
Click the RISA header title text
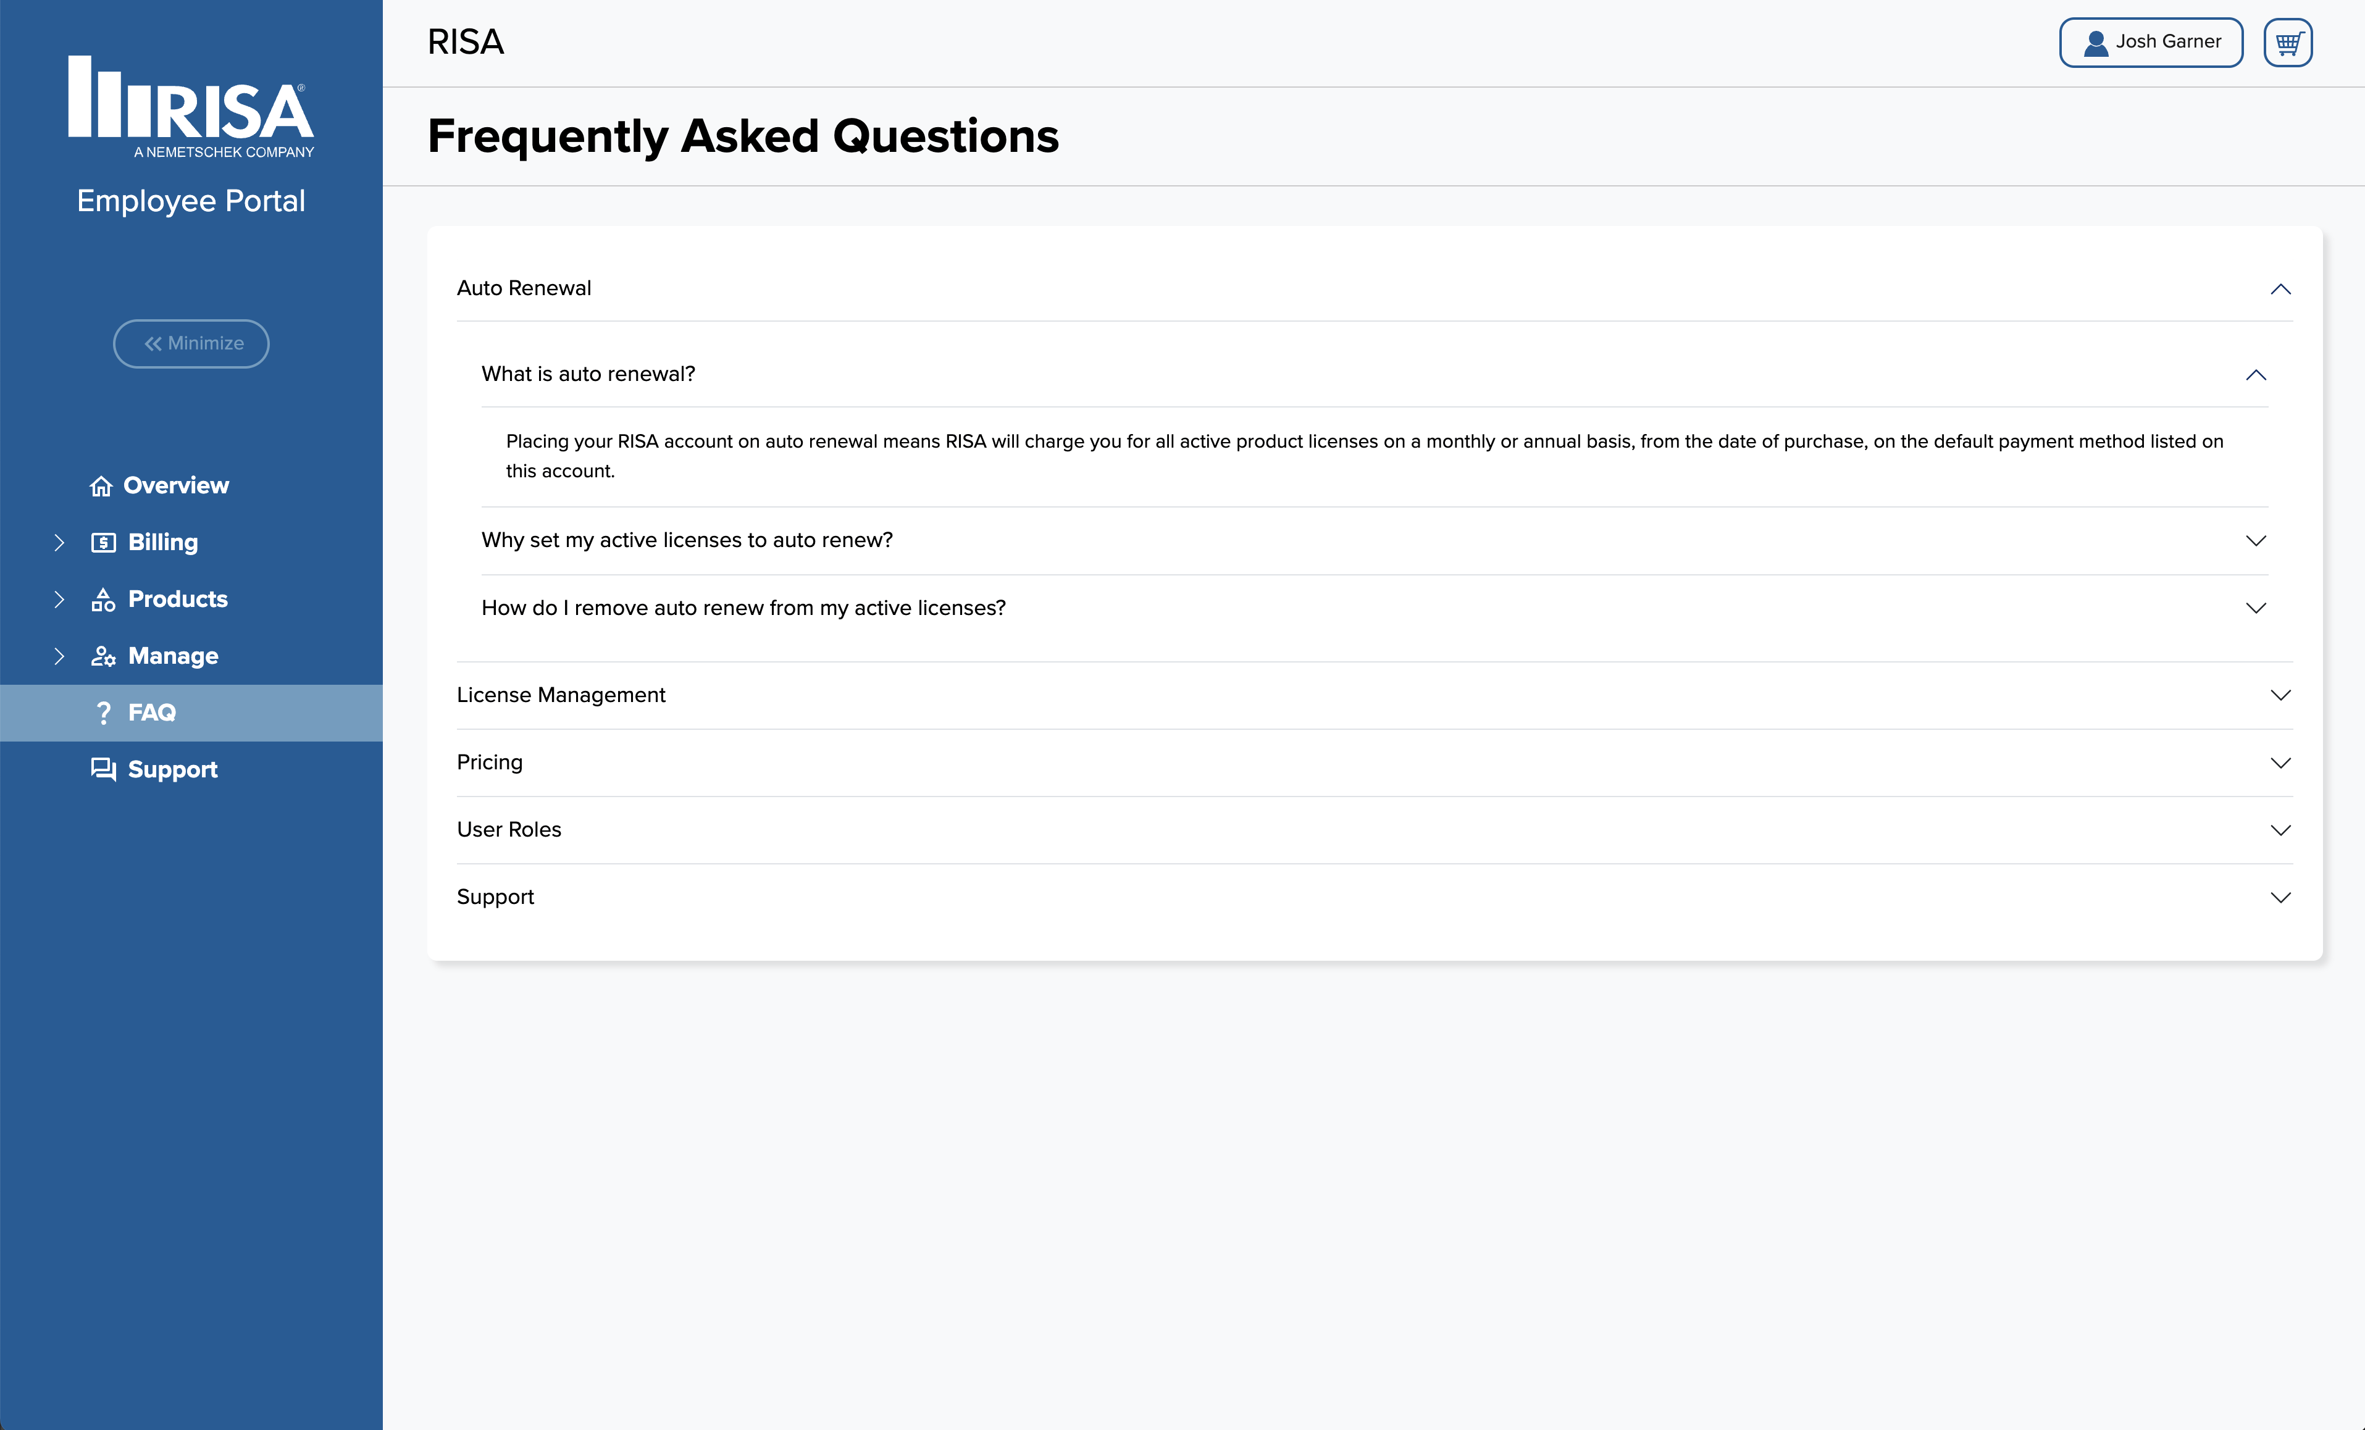click(x=466, y=42)
